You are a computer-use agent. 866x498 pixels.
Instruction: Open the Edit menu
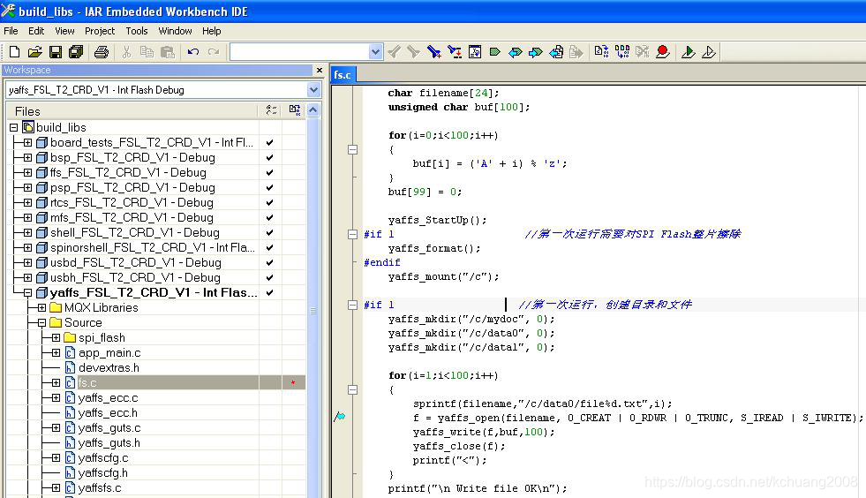coord(36,31)
